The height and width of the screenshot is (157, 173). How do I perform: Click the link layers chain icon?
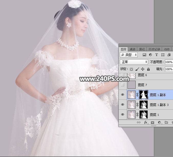point(138,122)
